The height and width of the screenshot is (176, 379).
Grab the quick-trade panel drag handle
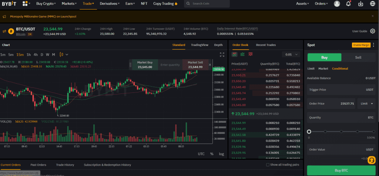[x=131, y=65]
